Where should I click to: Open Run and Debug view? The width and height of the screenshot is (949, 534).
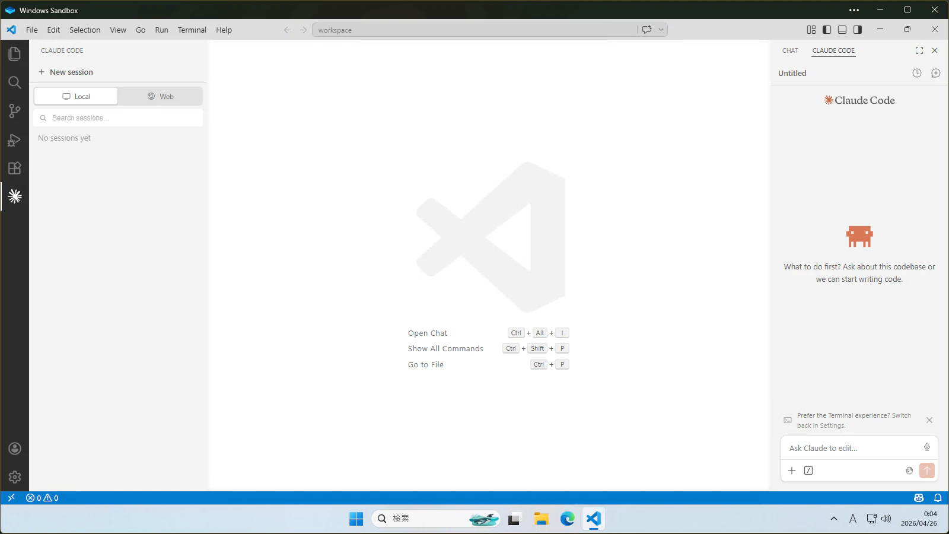point(15,139)
